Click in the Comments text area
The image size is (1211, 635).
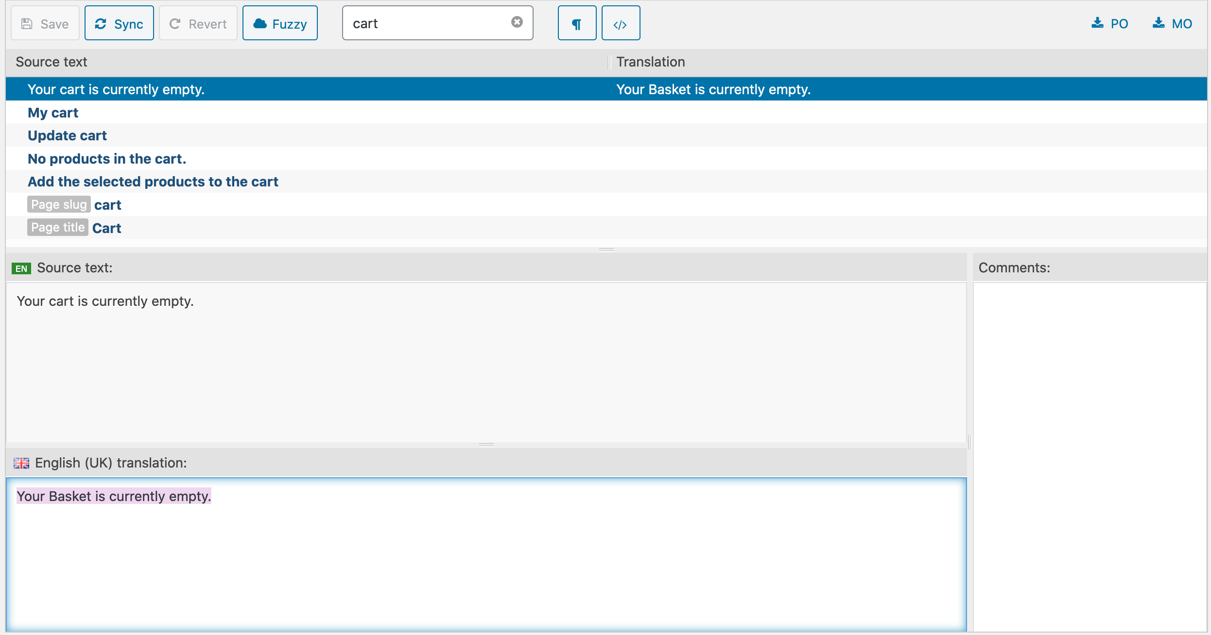pos(1090,456)
